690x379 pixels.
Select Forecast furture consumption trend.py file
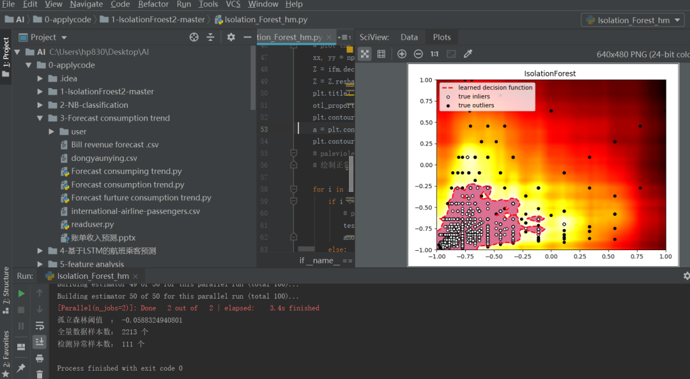click(x=141, y=198)
